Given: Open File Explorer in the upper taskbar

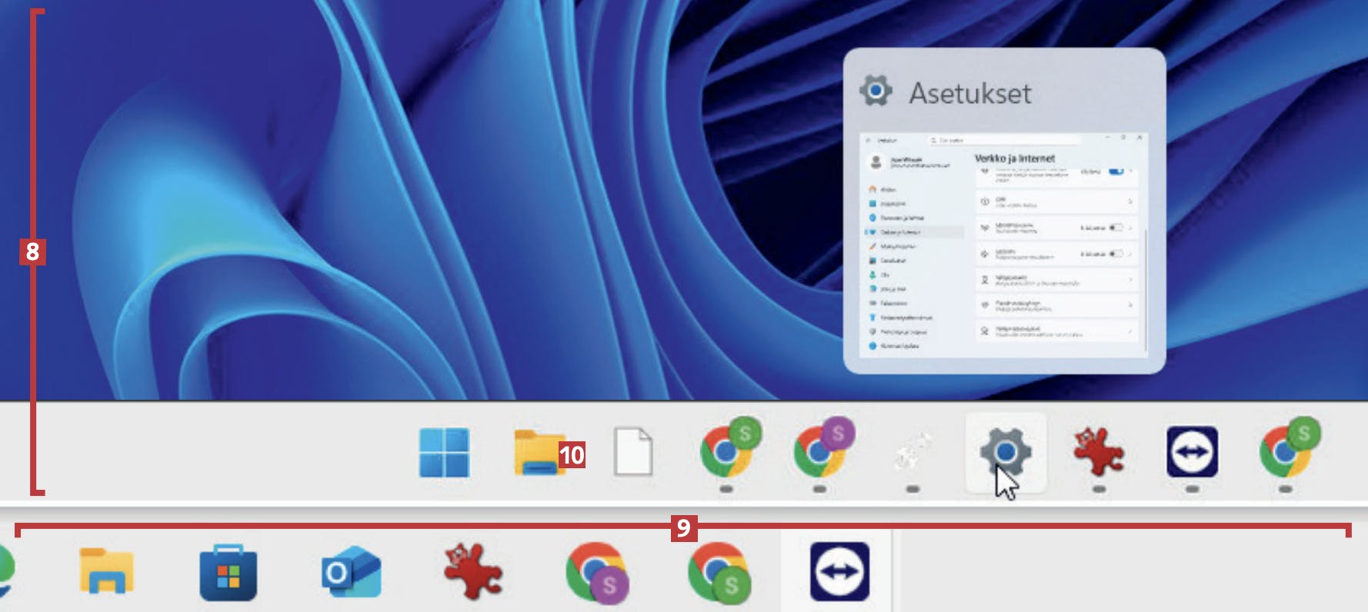Looking at the screenshot, I should (539, 453).
